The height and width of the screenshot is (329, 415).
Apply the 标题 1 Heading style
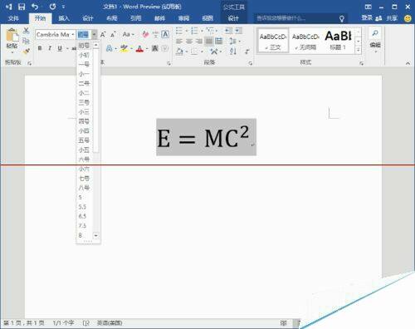coord(338,42)
